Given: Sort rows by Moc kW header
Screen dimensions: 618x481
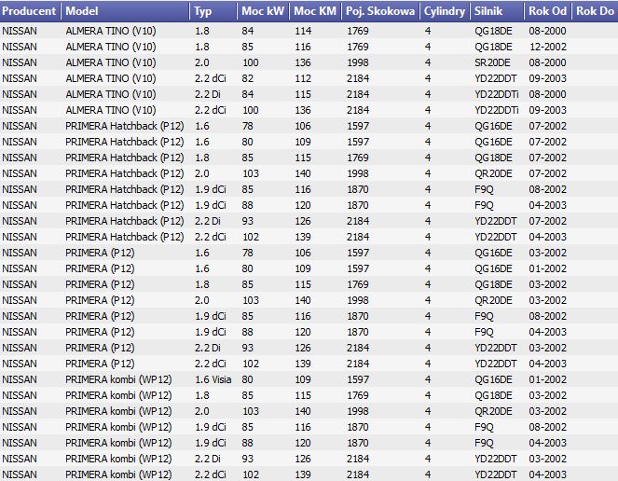Looking at the screenshot, I should click(263, 11).
